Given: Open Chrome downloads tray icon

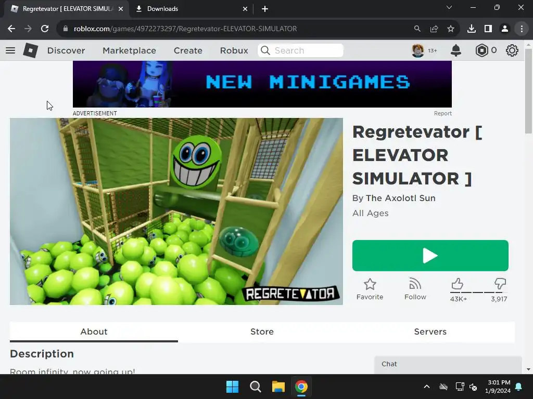Looking at the screenshot, I should point(472,29).
